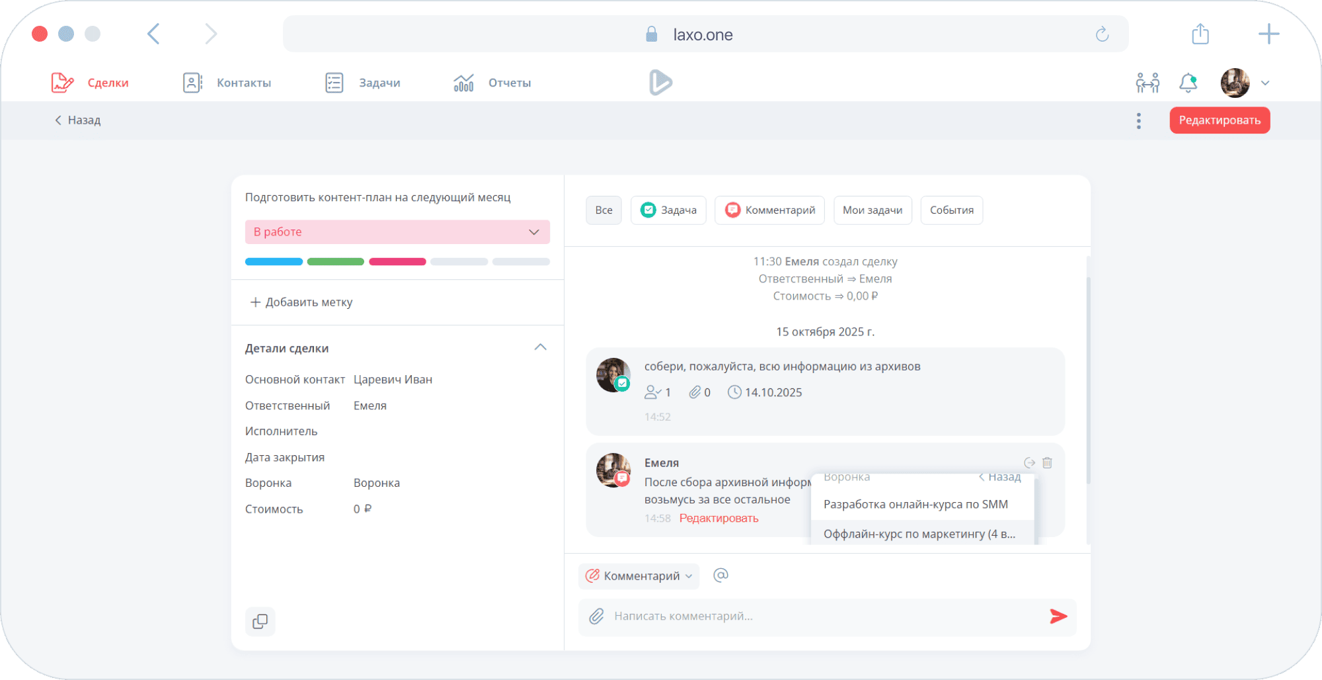This screenshot has width=1322, height=680.
Task: Delete Емеля's comment with trash icon
Action: 1047,463
